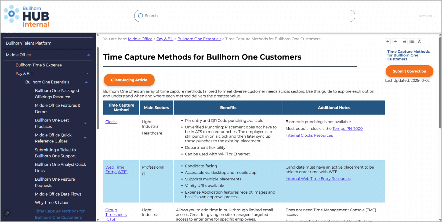442x222 pixels.
Task: Open Bullhorn One Analyst Quick Links
Action: [x=60, y=167]
